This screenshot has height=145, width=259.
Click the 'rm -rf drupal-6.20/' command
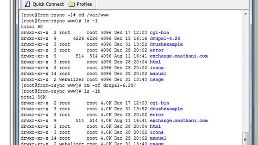[110, 85]
